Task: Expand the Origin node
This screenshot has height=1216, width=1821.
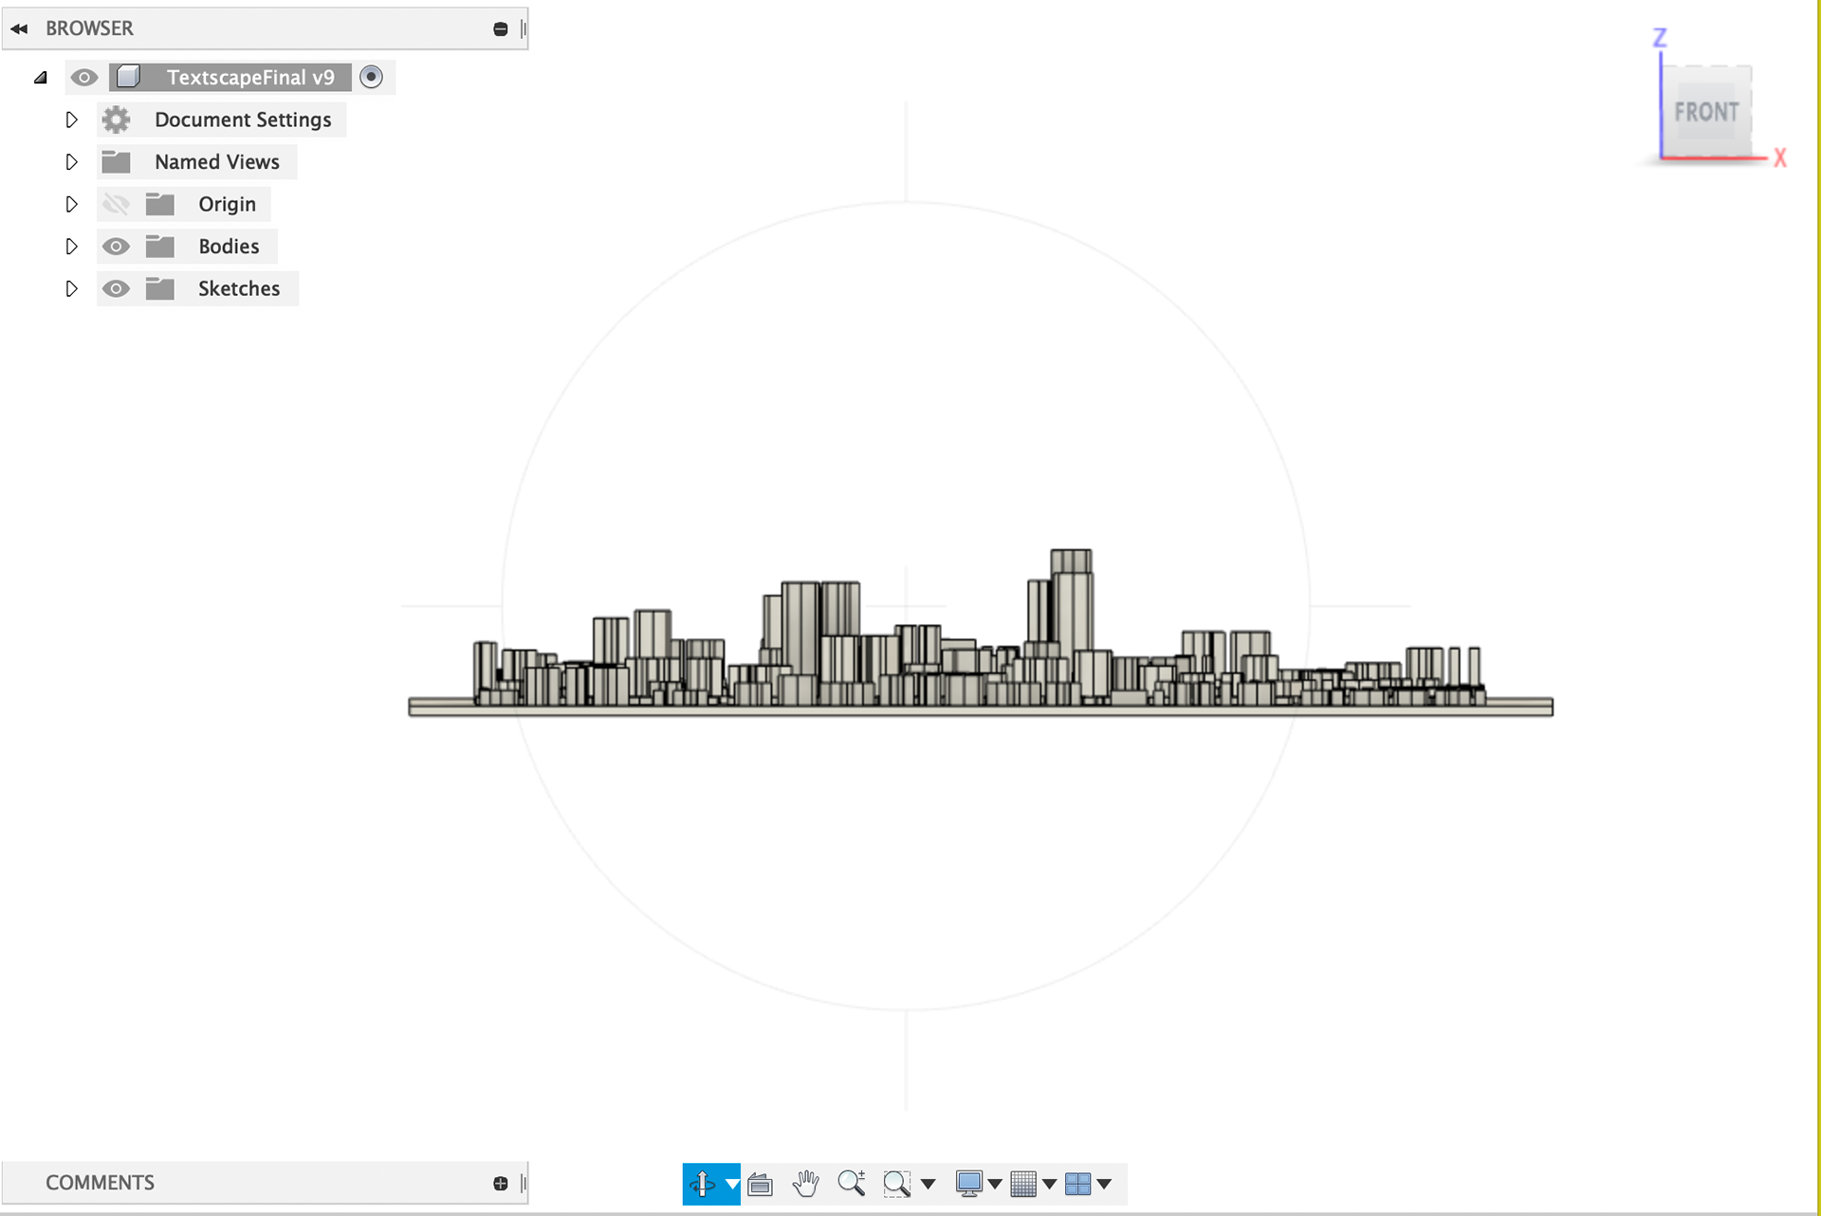Action: pos(71,204)
